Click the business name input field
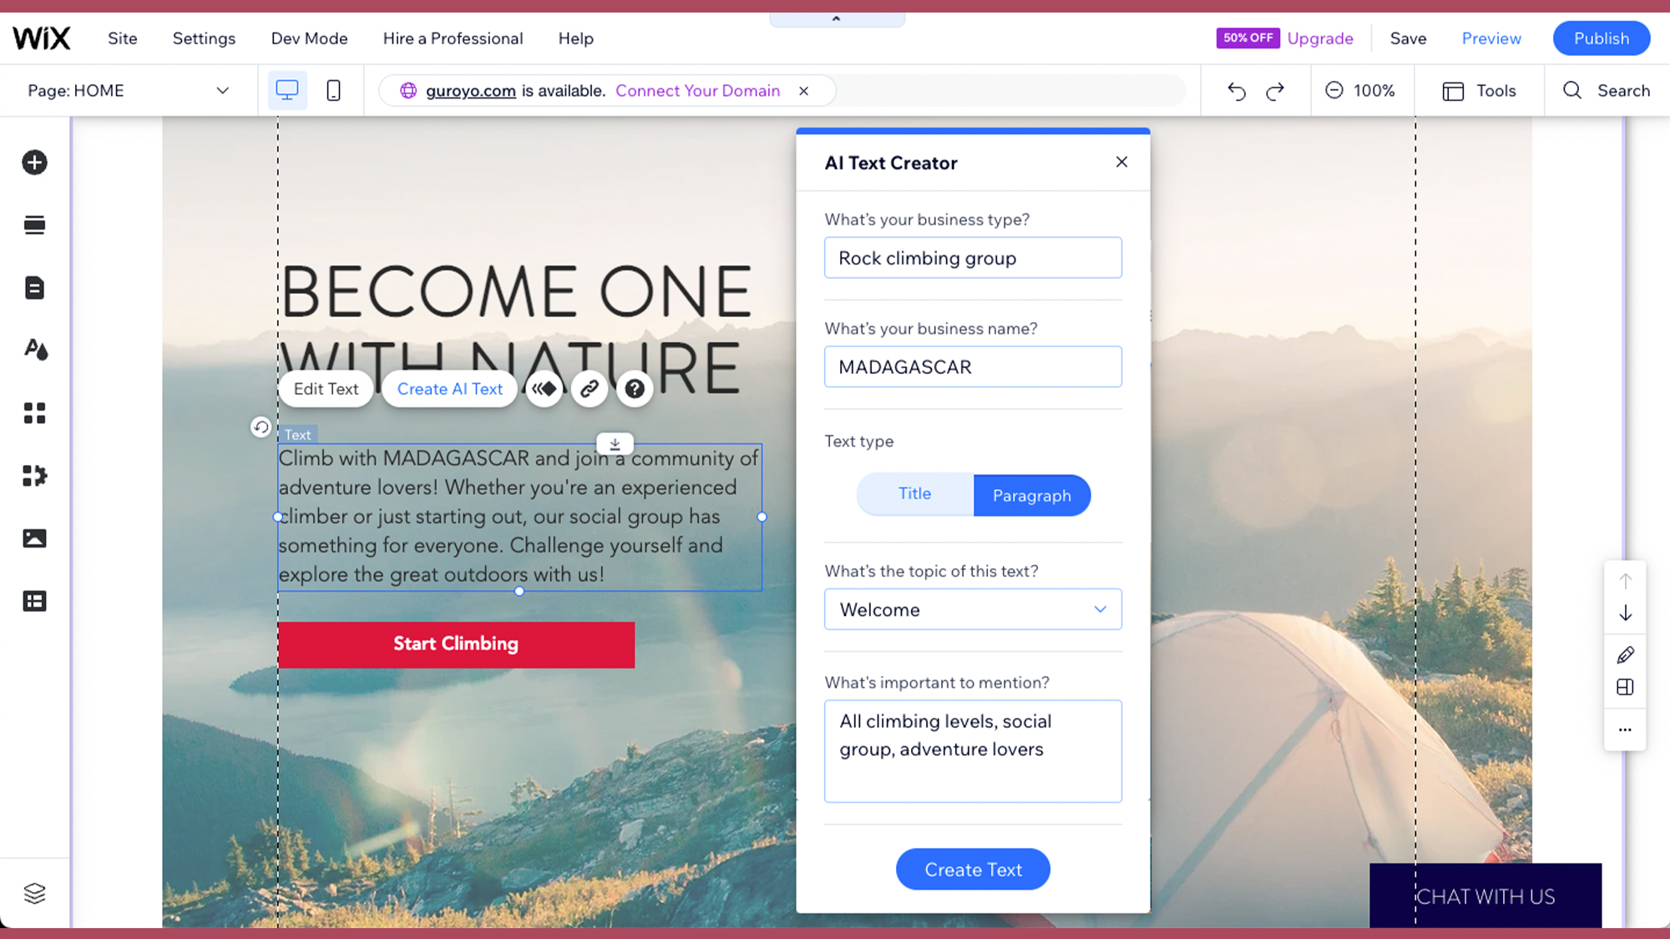 973,367
